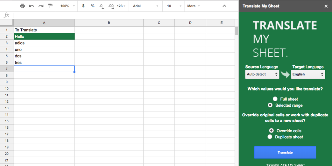Open the Target Language English dropdown
This screenshot has height=166, width=332.
point(308,74)
